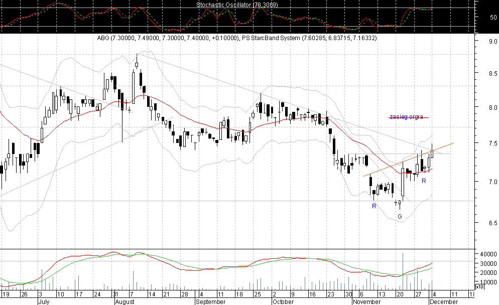Click date label 3 above July
Viewport: 499px width, 305px height.
point(40,294)
